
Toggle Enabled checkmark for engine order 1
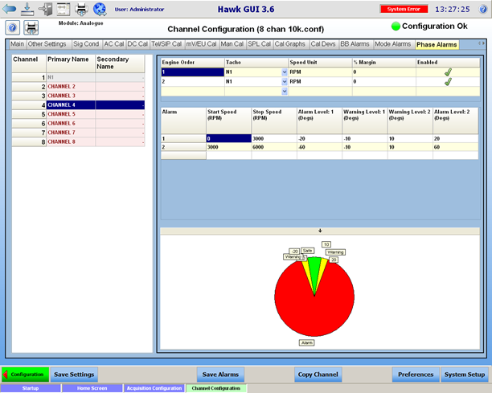448,72
